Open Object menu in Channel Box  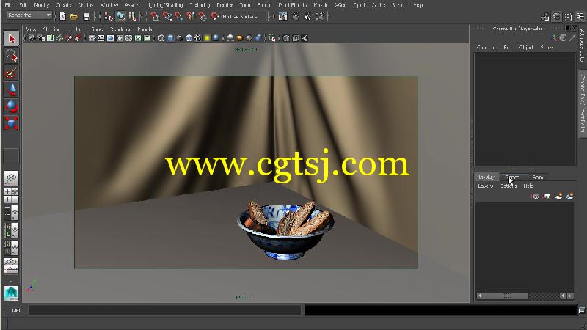tap(526, 48)
